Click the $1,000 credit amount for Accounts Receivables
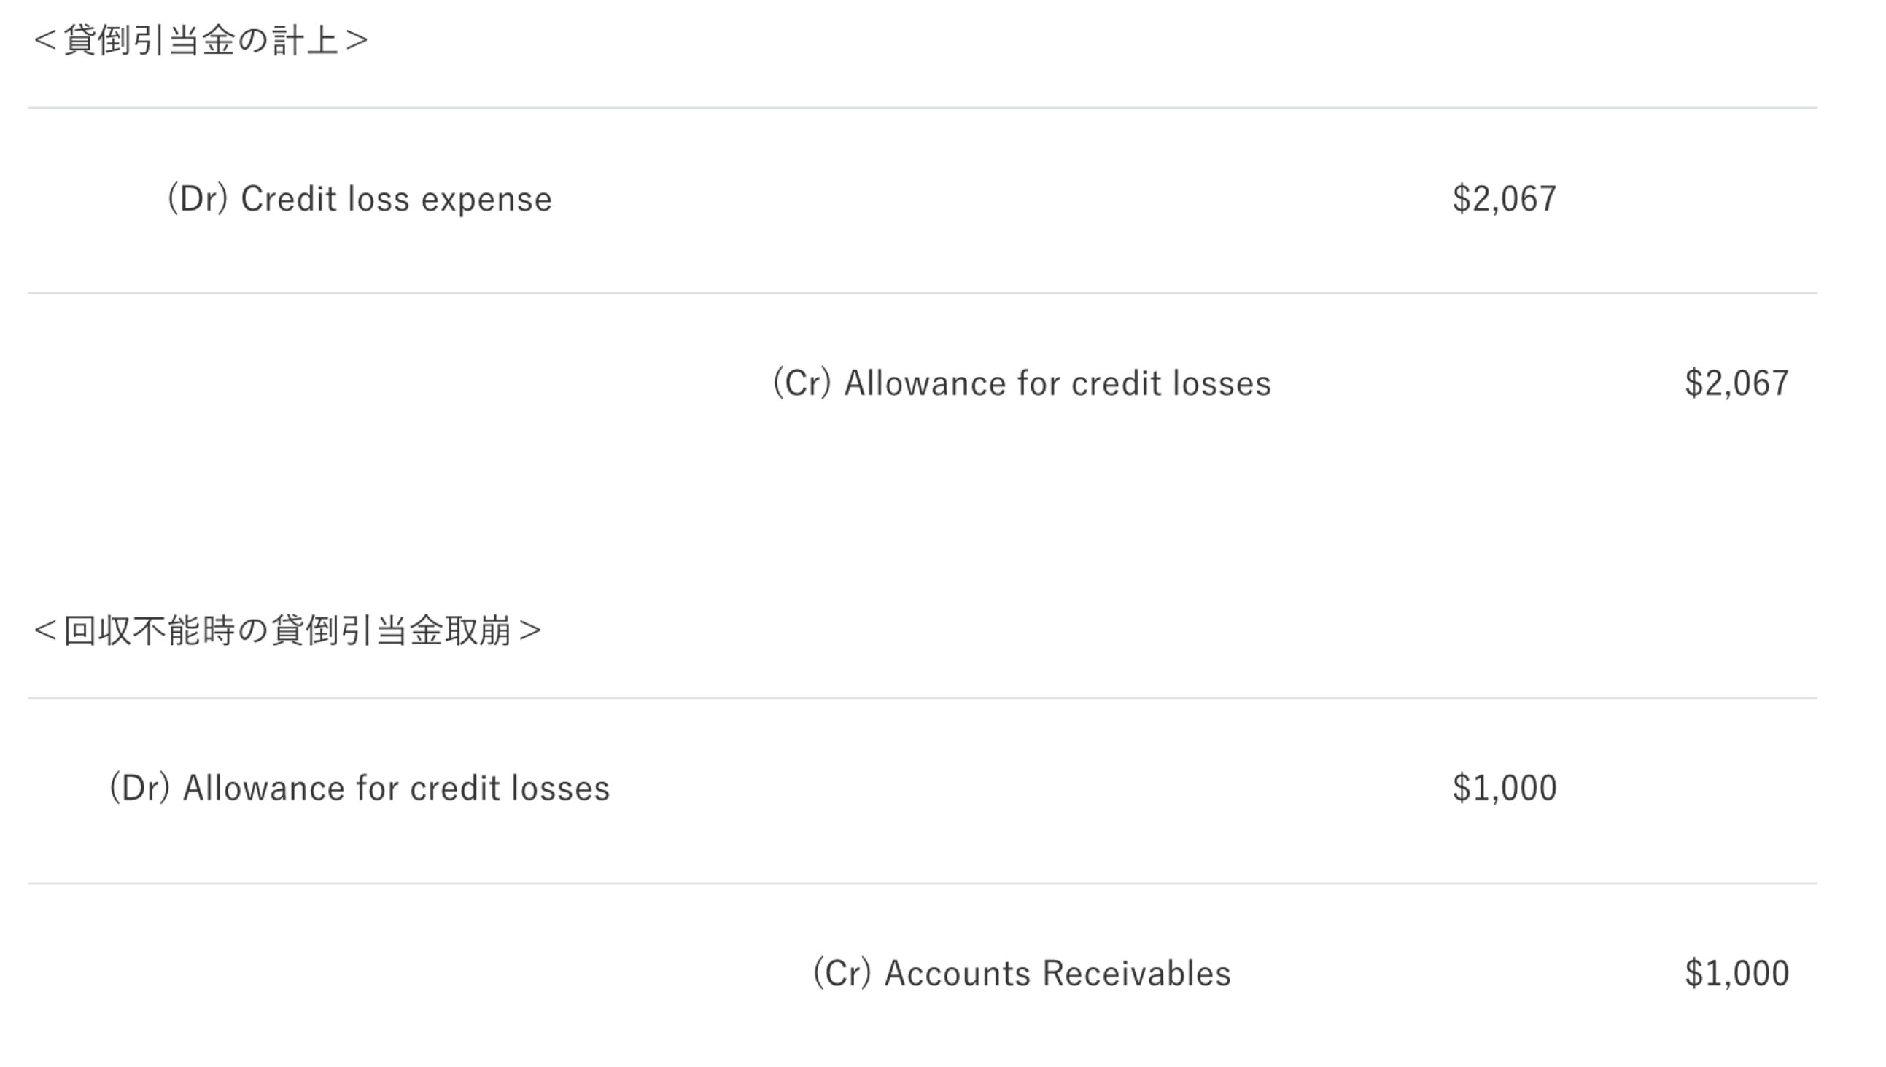 pyautogui.click(x=1736, y=974)
